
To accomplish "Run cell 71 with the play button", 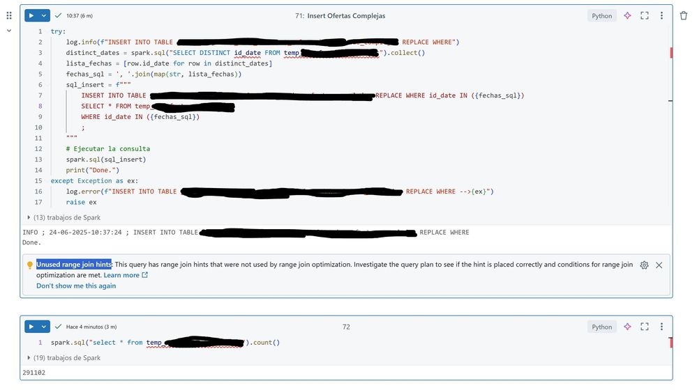I will tap(31, 15).
